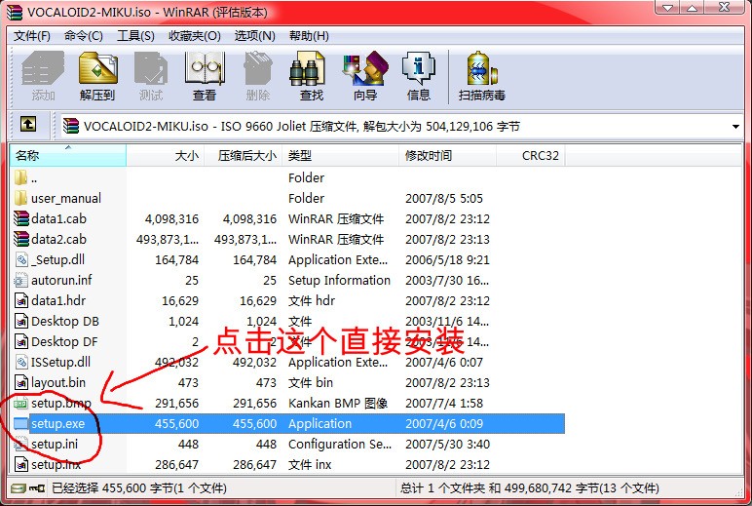Click the setup.bmp image icon
Screen dimensions: 752x506
20,404
